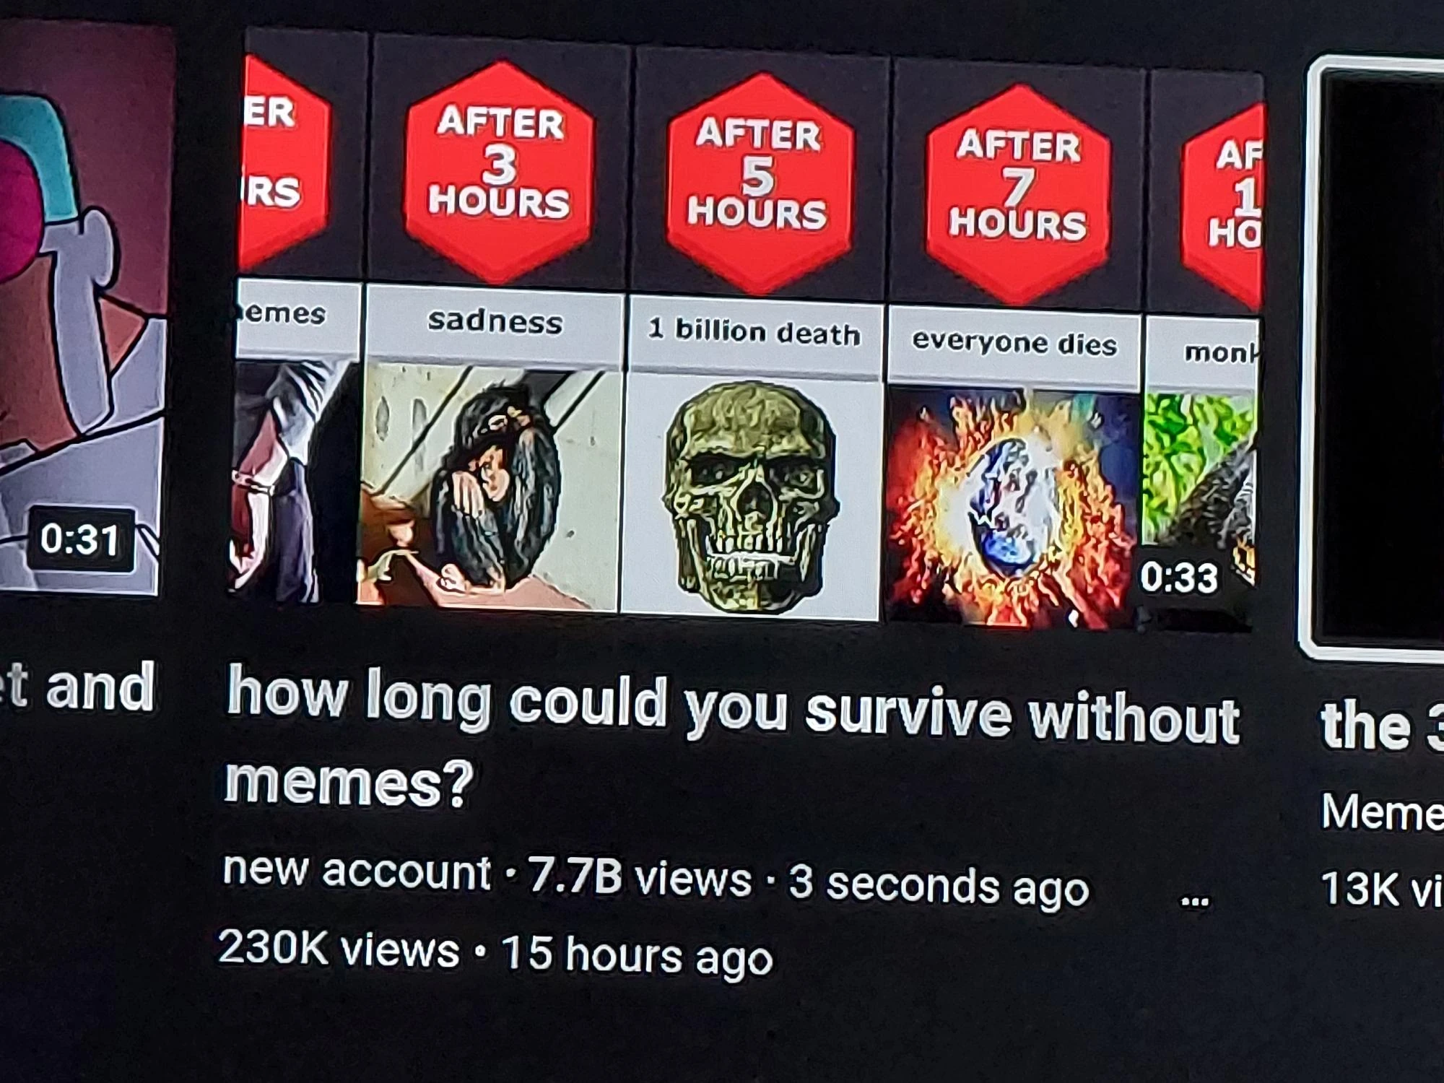Viewport: 1444px width, 1083px height.
Task: Click the 'After 5 Hours' red hexagon
Action: pyautogui.click(x=758, y=183)
